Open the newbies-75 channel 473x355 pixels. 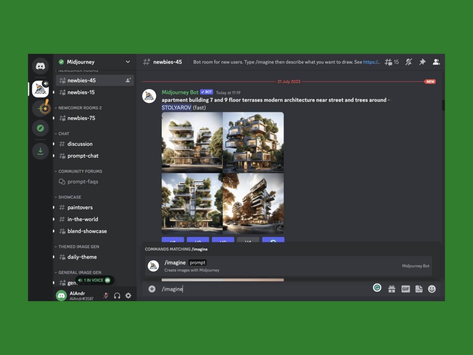pyautogui.click(x=95, y=118)
